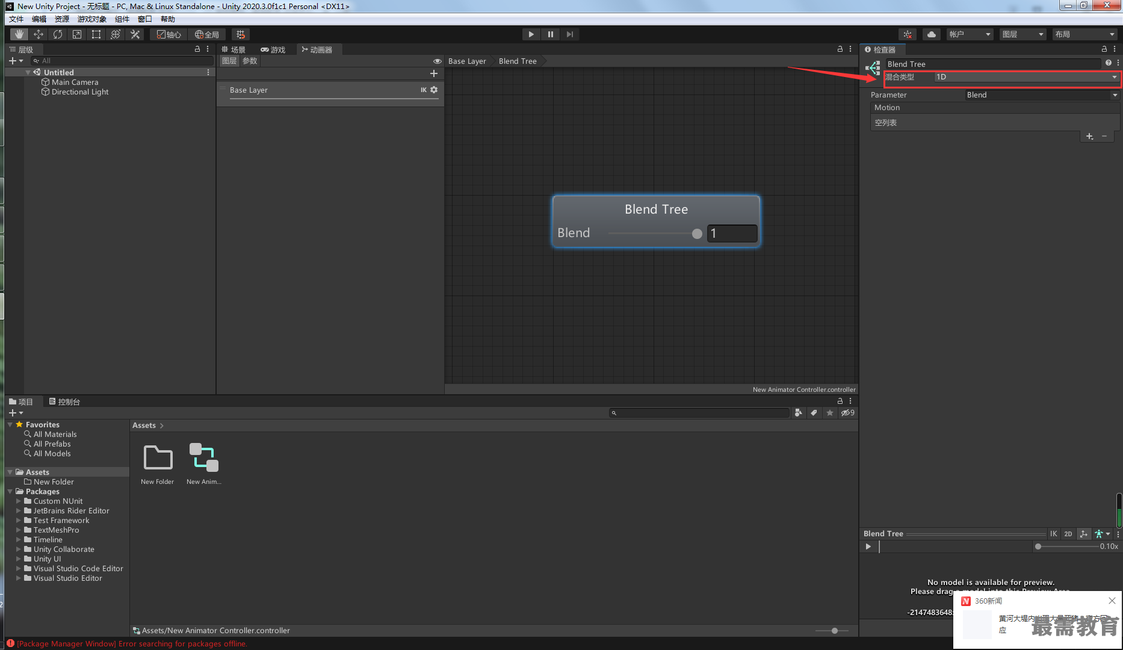
Task: Open the 混合类型 1D dropdown
Action: point(1026,77)
